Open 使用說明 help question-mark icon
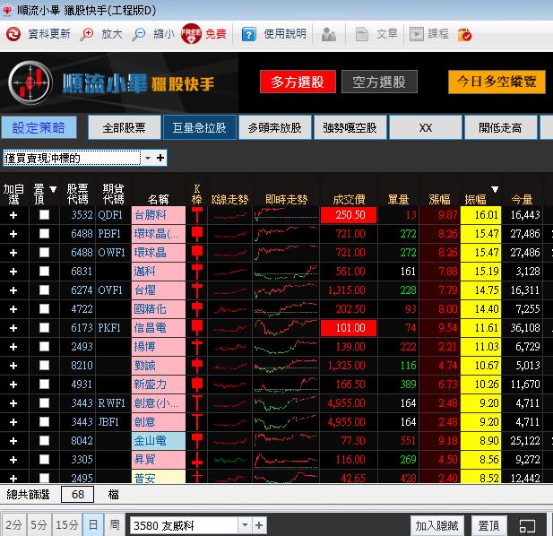 point(248,35)
